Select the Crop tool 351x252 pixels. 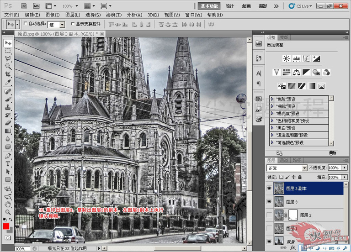(x=8, y=74)
